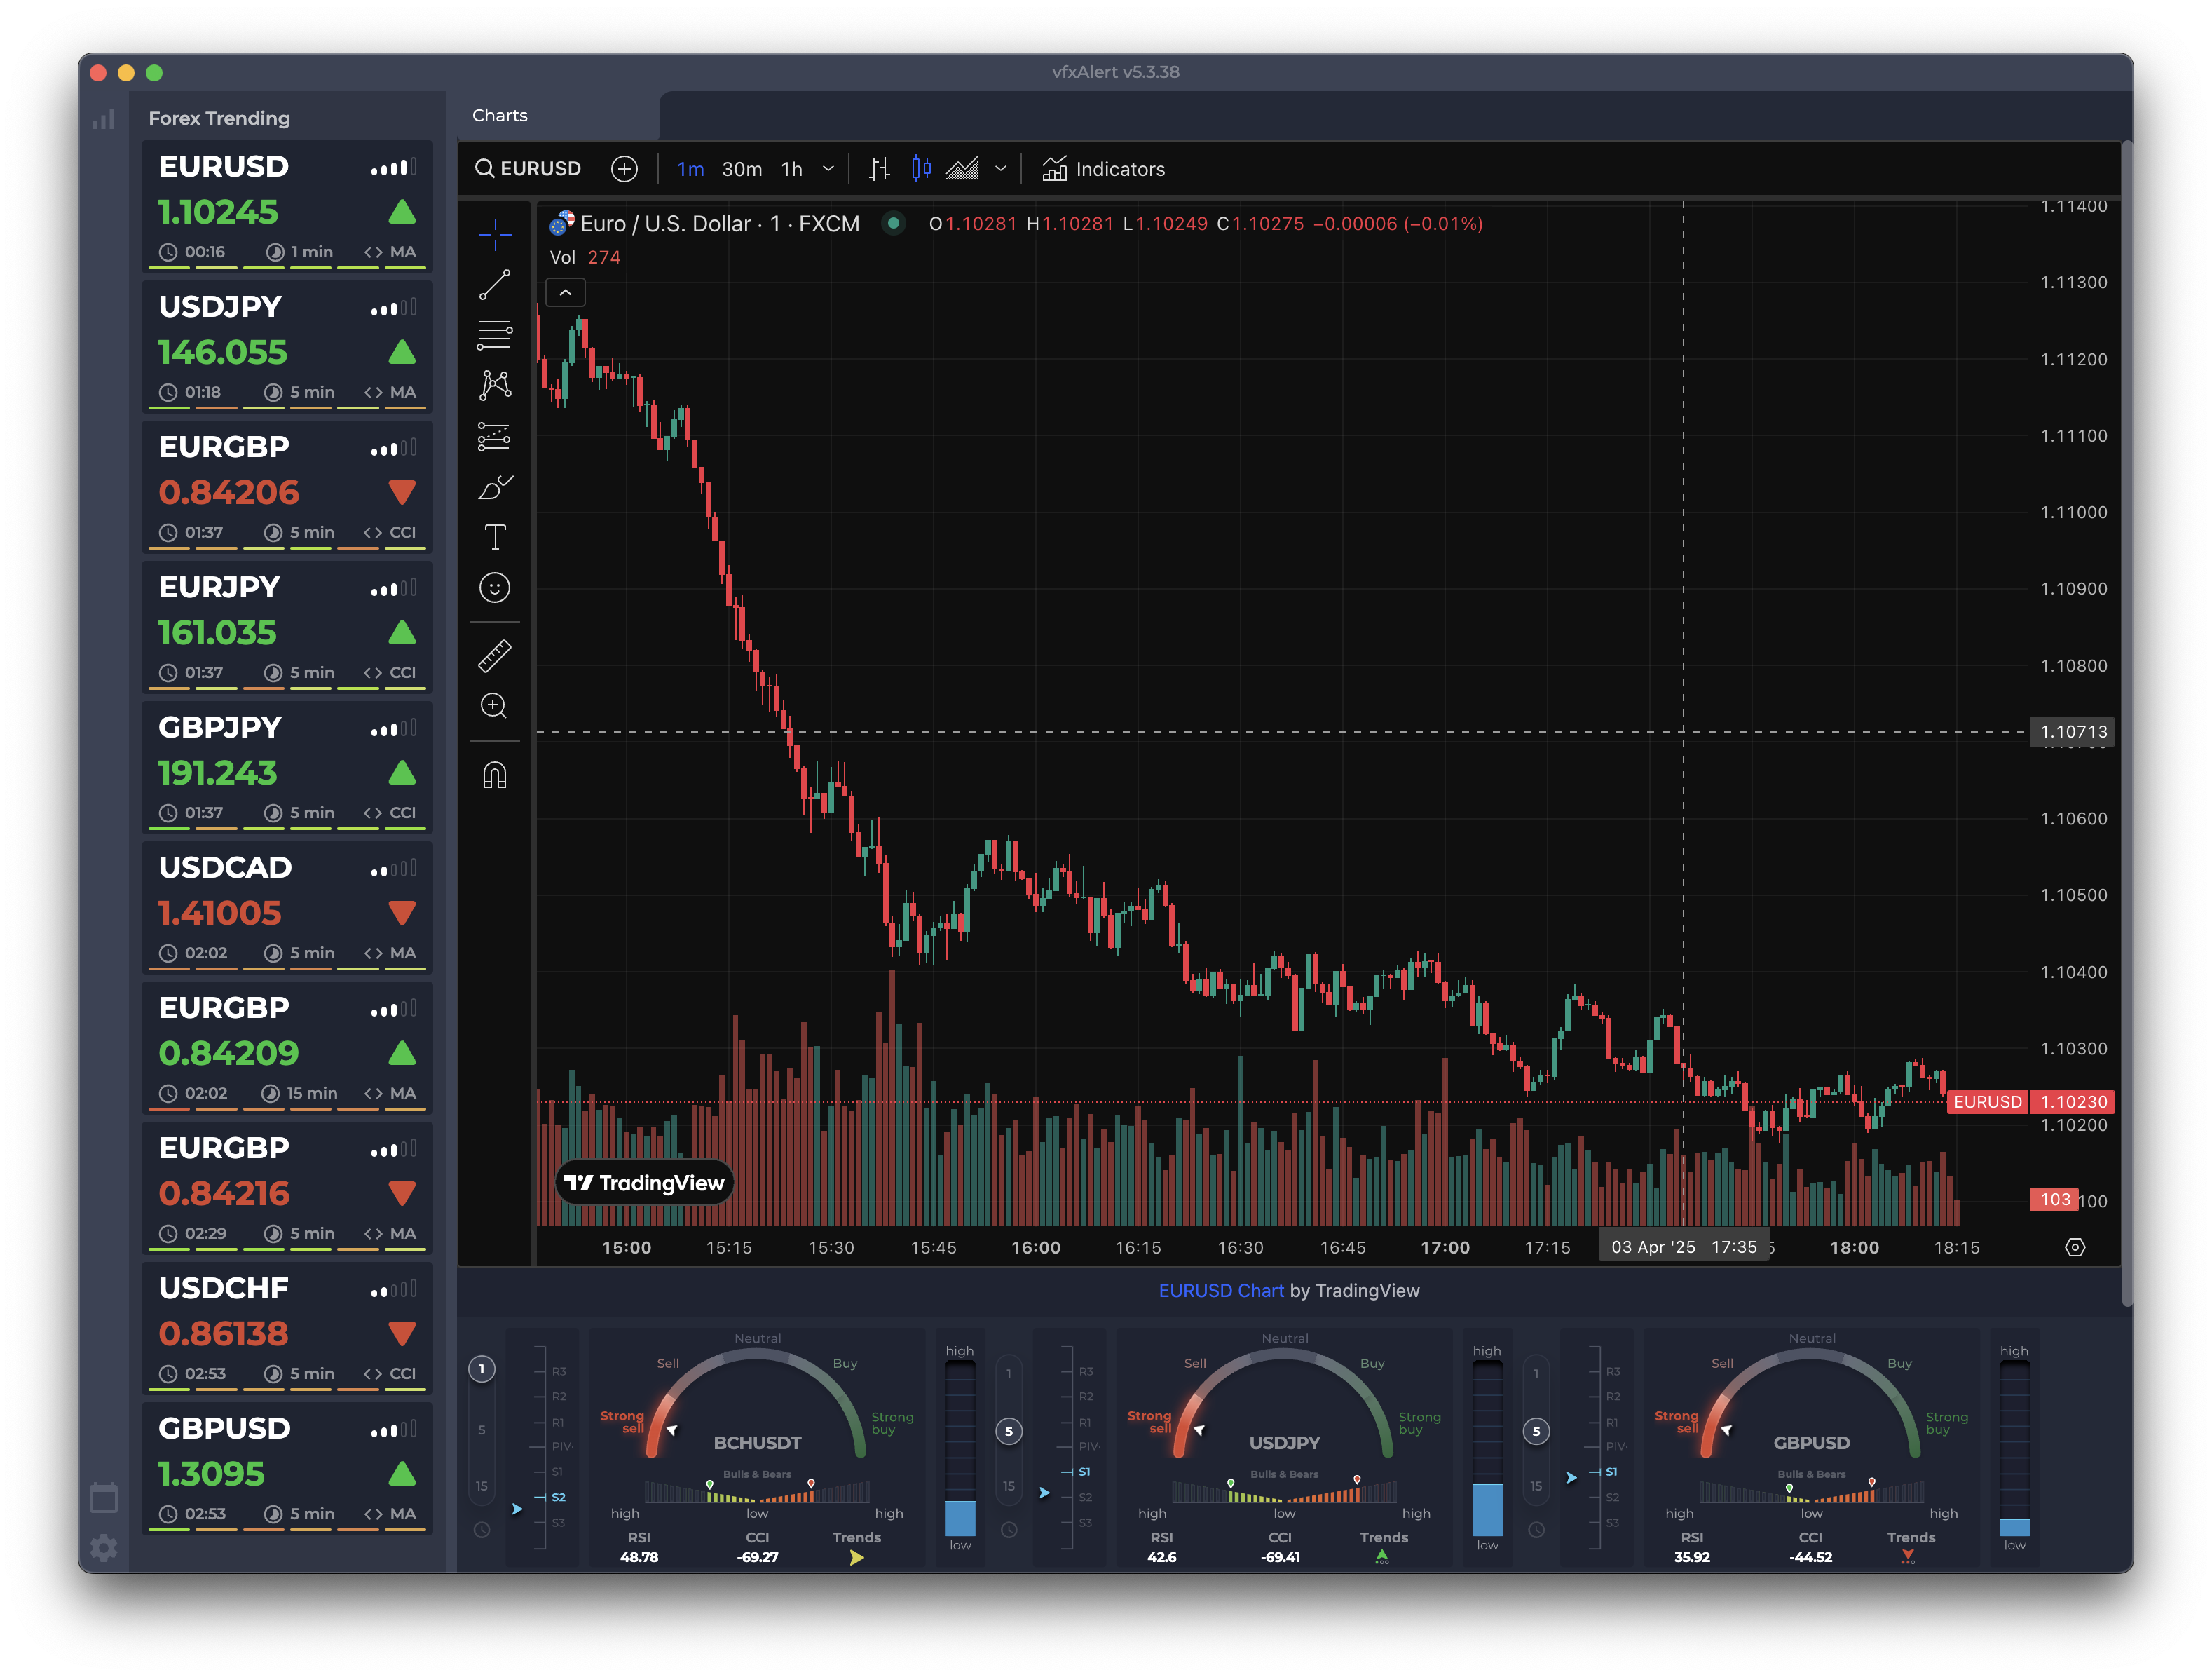
Task: Open the GBPJPY 191.243 signal card
Action: pos(287,767)
